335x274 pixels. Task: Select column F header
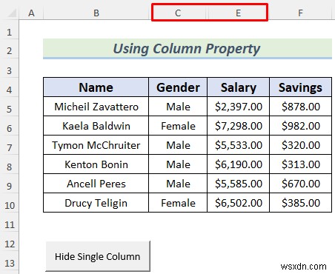pyautogui.click(x=300, y=13)
